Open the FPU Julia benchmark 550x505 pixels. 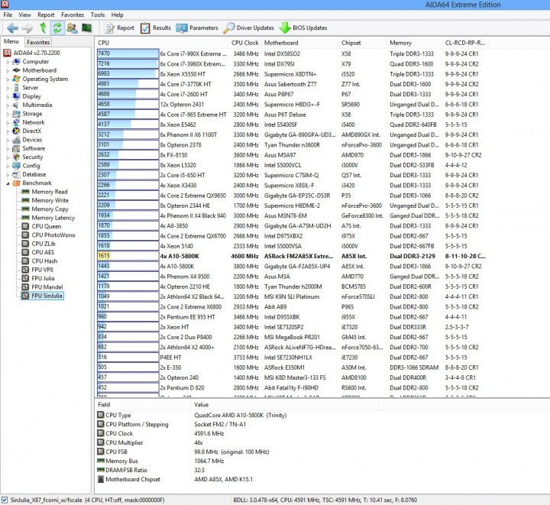pyautogui.click(x=43, y=278)
